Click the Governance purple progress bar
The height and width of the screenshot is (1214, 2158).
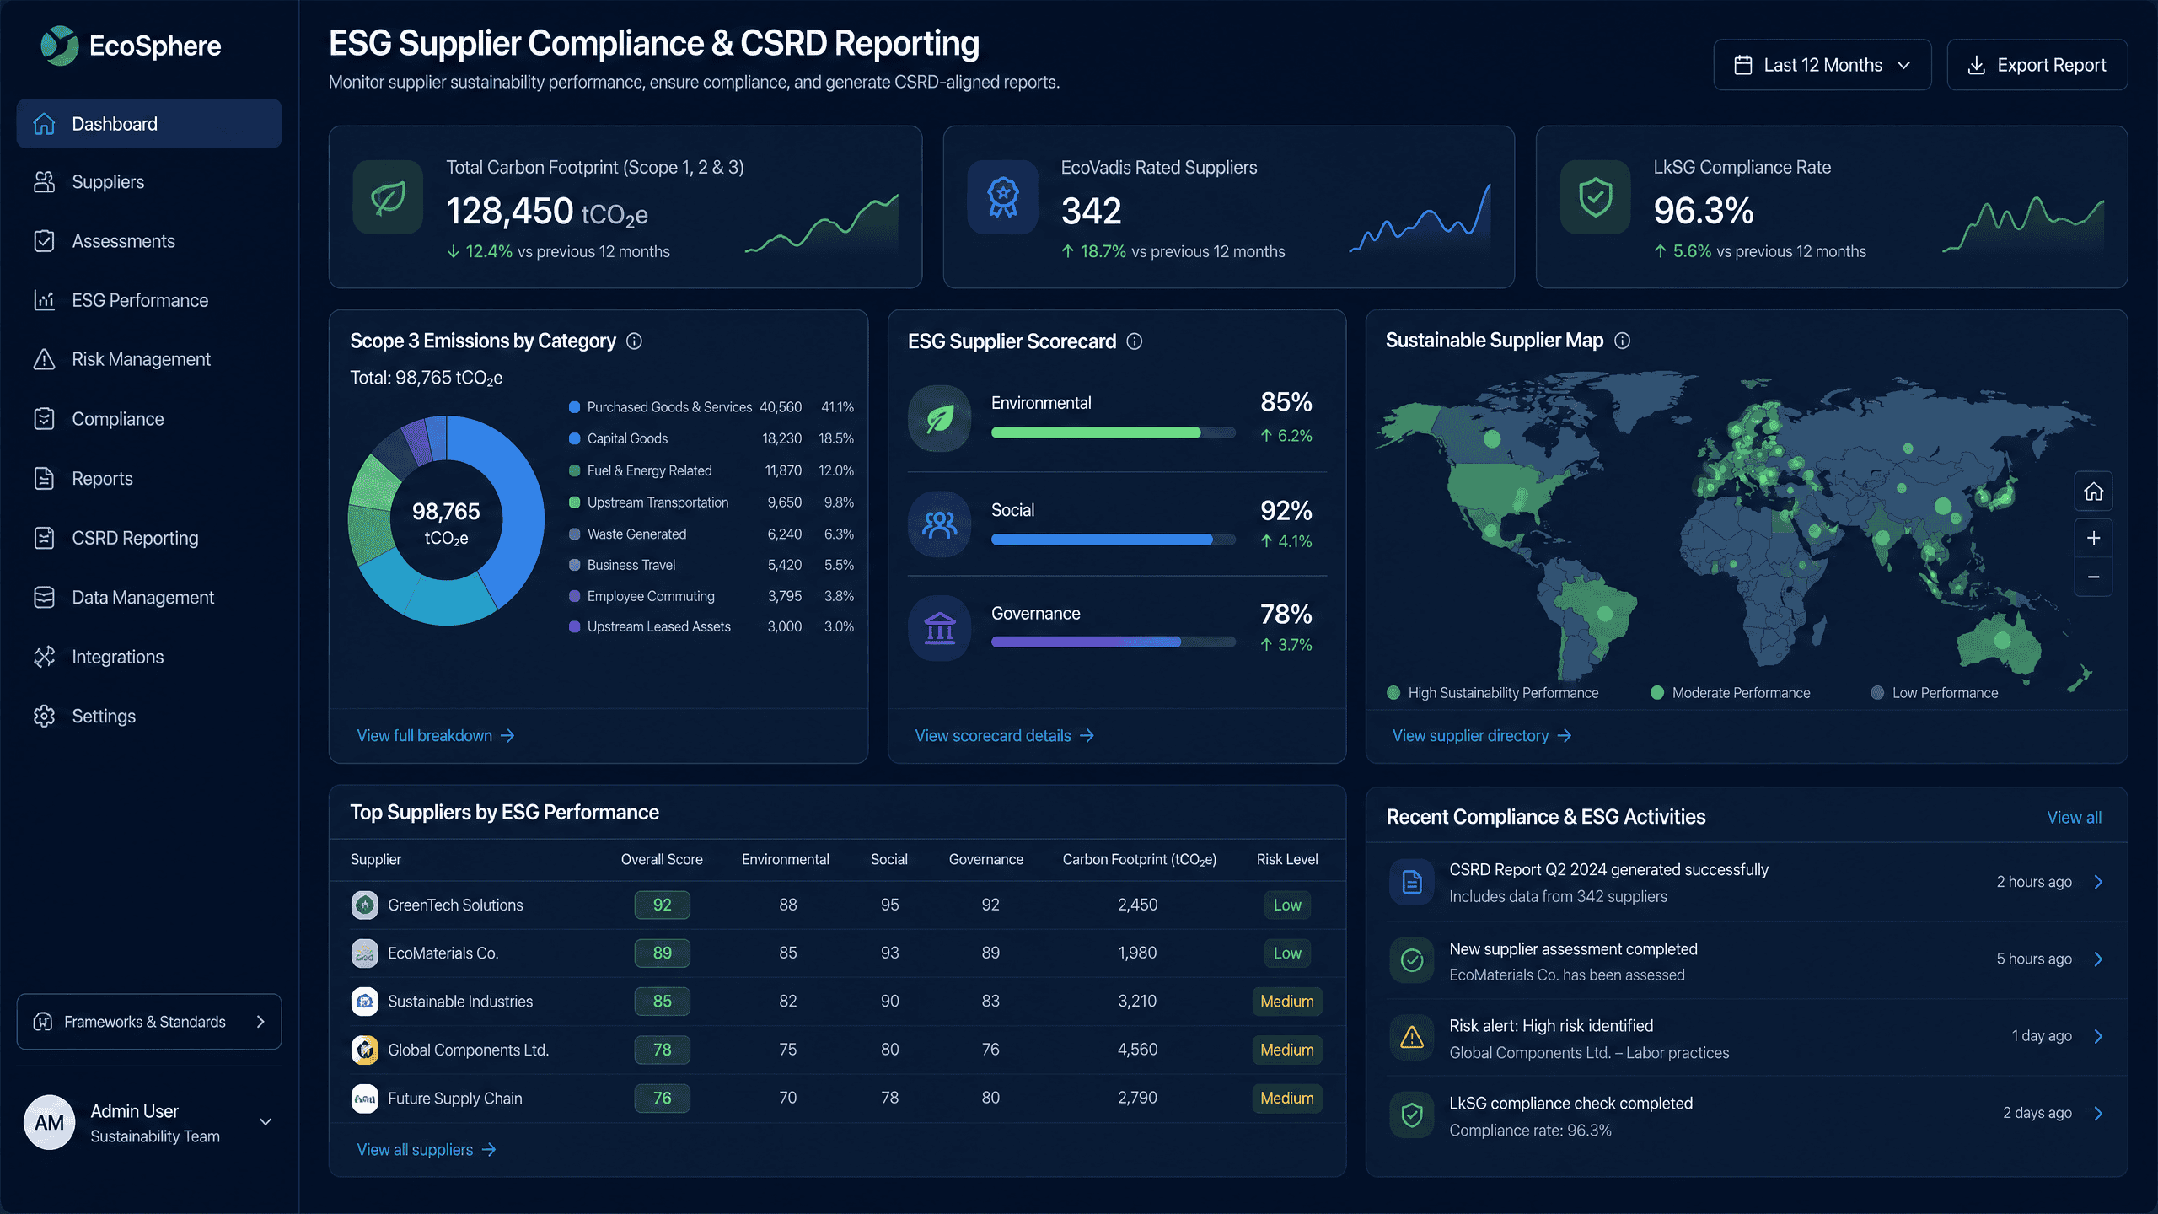[x=1113, y=642]
